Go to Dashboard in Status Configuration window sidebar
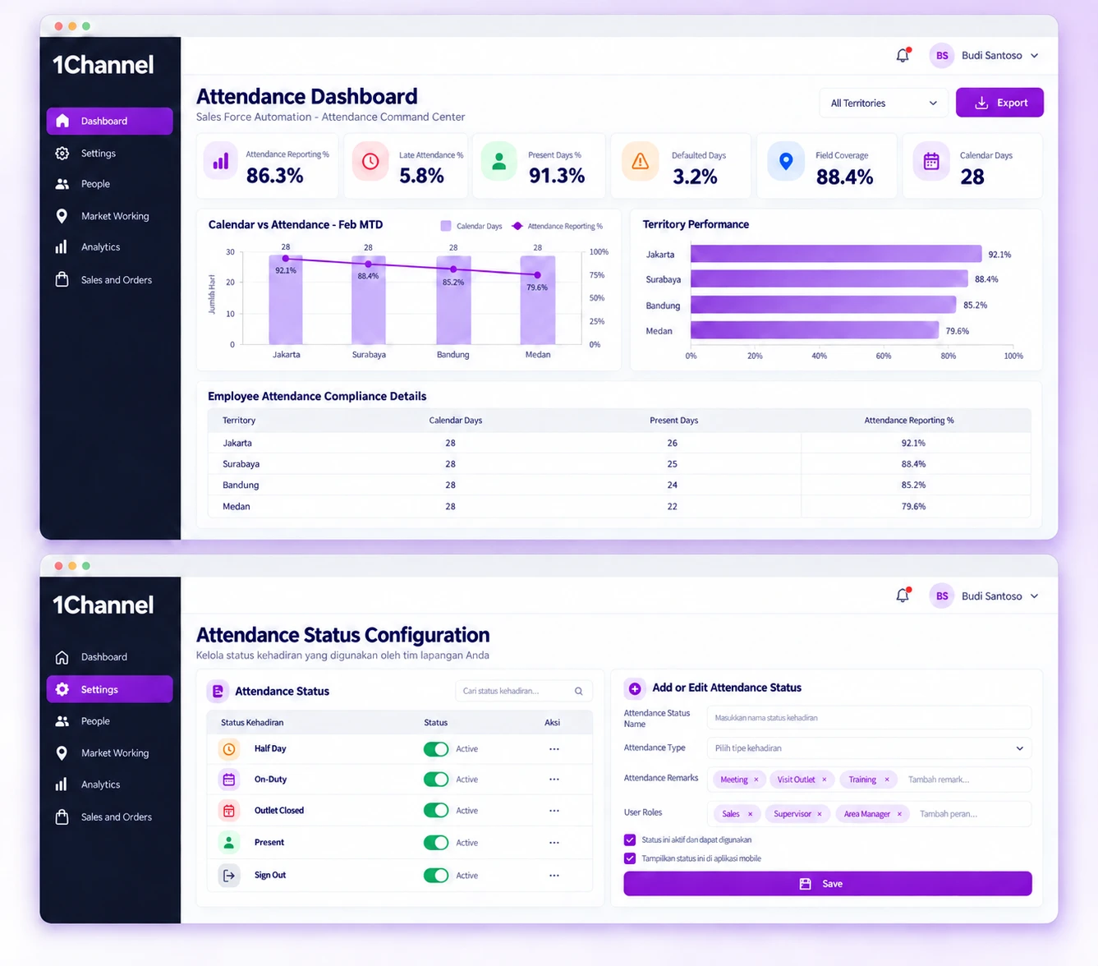 [110, 657]
